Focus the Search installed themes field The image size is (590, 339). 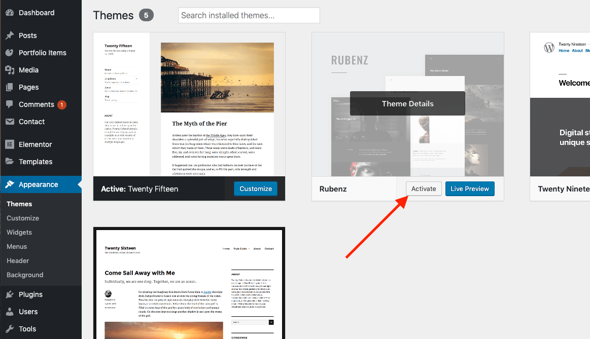249,15
